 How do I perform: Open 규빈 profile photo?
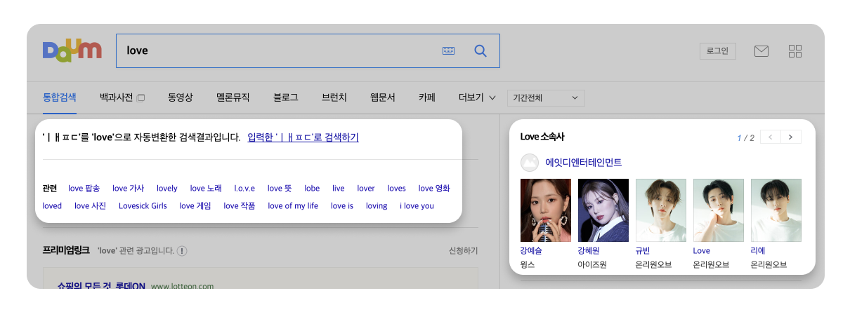coord(661,210)
